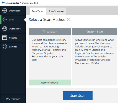Select the Threat Scan header

click(x=50, y=31)
